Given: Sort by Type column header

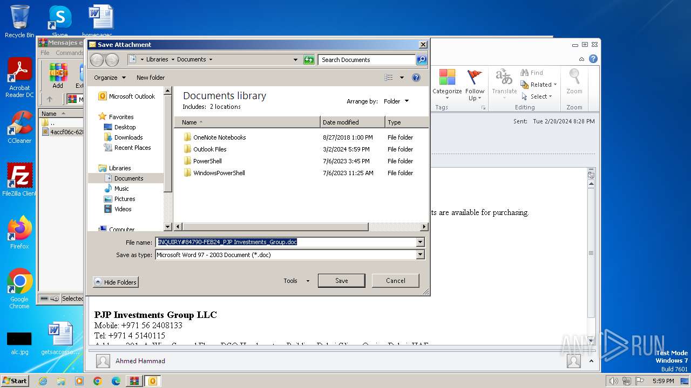Looking at the screenshot, I should pos(407,122).
